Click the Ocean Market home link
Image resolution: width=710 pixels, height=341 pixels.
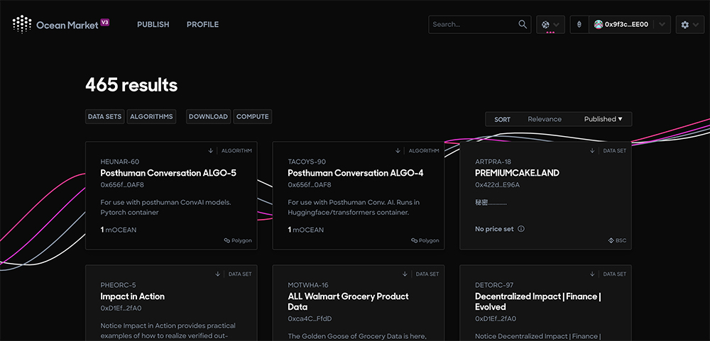click(61, 24)
